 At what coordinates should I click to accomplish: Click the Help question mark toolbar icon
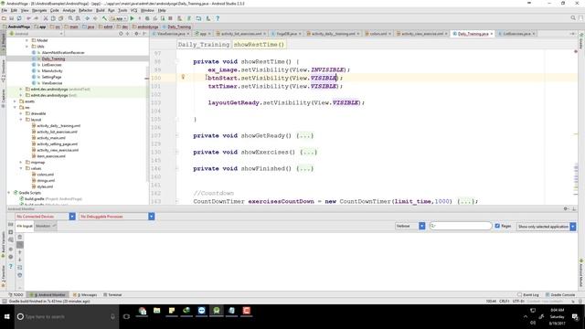coord(218,18)
